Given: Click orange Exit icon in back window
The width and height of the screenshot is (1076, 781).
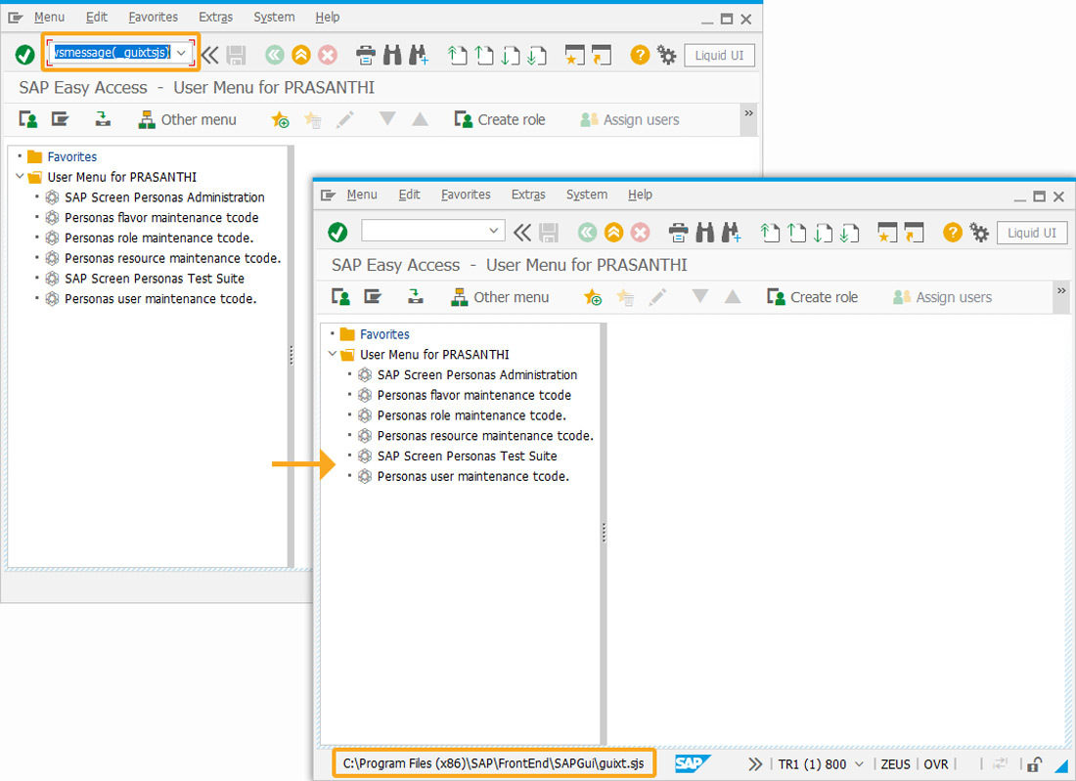Looking at the screenshot, I should (301, 55).
